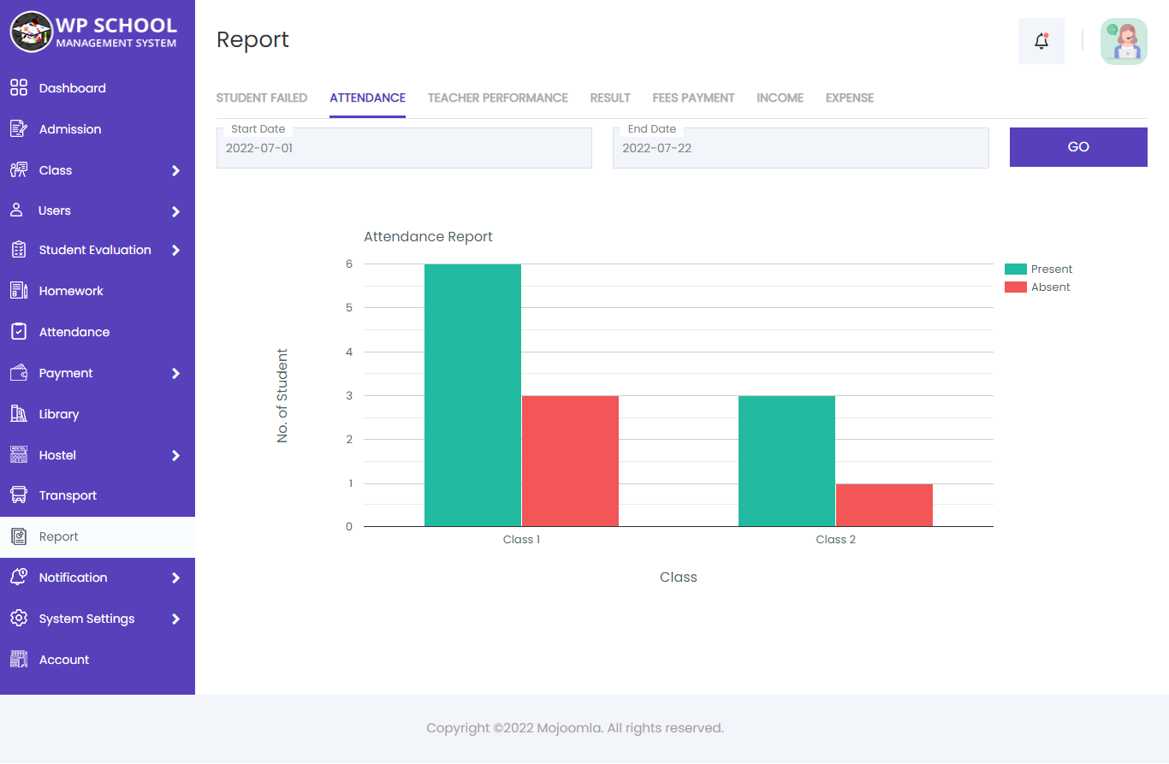Click the Class 1 Present bar

(x=472, y=395)
